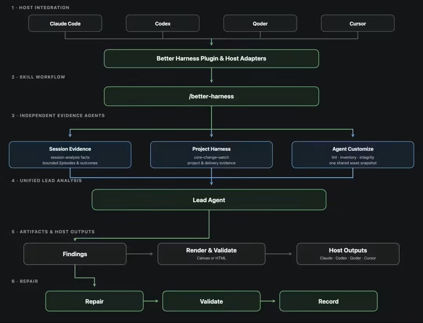Click 'project & delivery evidence' text
423x323 pixels.
(x=211, y=163)
